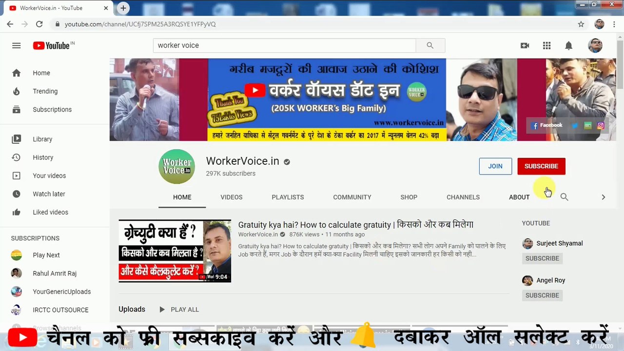624x351 pixels.
Task: Click PLAY ALL for Uploads
Action: pos(179,310)
